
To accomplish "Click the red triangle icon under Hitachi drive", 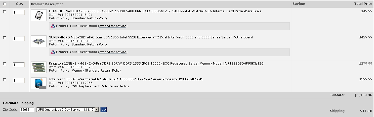I will click(53, 26).
